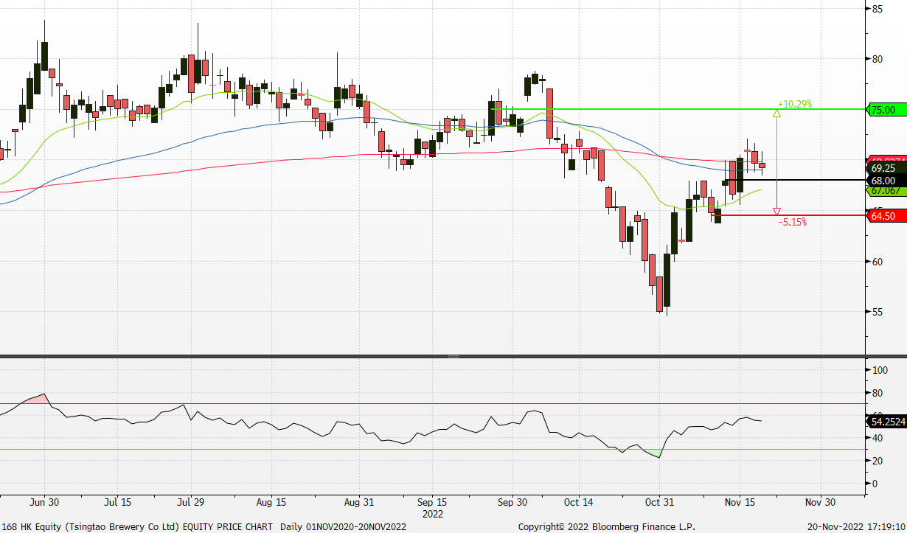Click the Jun 30 date label
The width and height of the screenshot is (907, 533).
click(44, 503)
